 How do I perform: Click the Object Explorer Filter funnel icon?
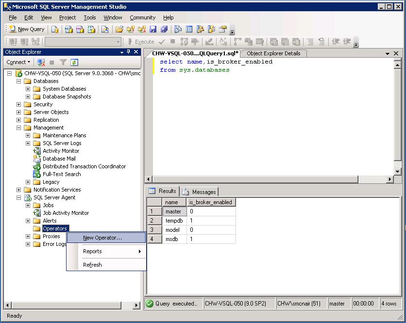[x=63, y=63]
